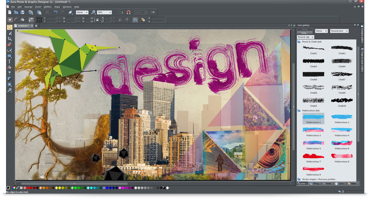This screenshot has width=370, height=201.
Task: Activate the Crop tool
Action: 9,39
